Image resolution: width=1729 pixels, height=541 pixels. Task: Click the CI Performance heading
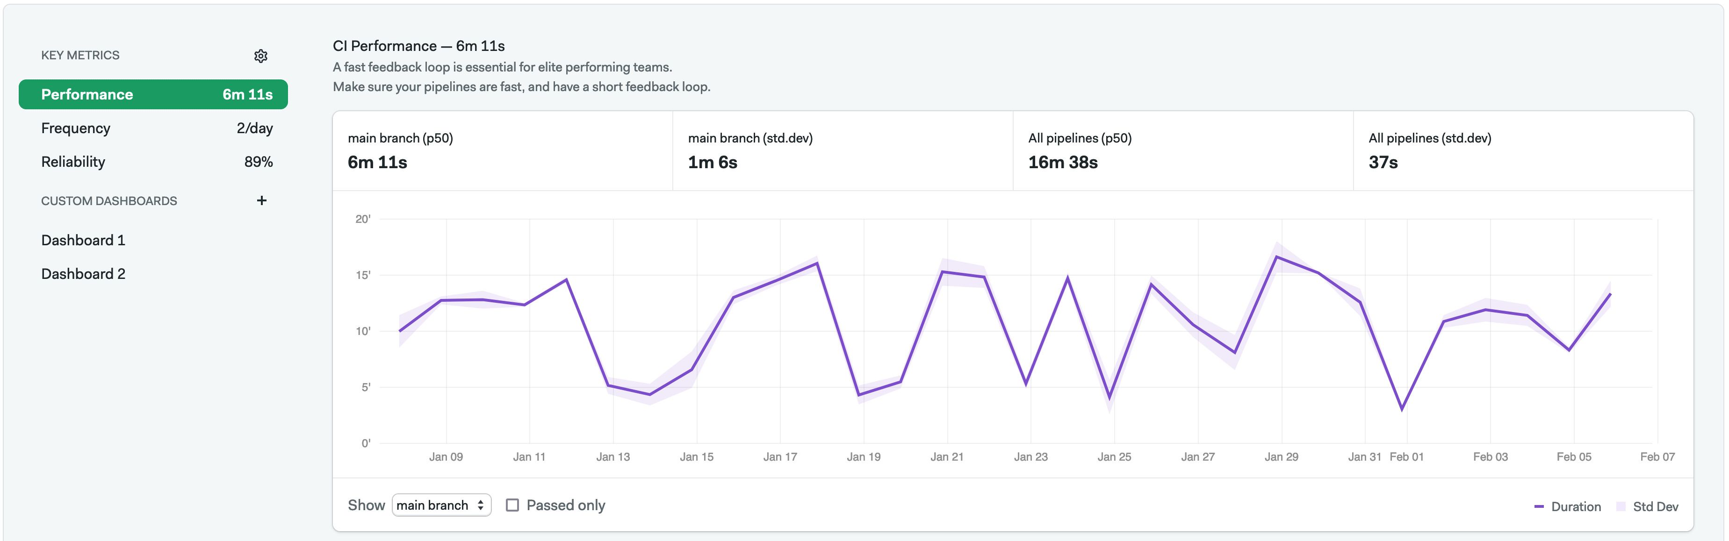[x=419, y=46]
